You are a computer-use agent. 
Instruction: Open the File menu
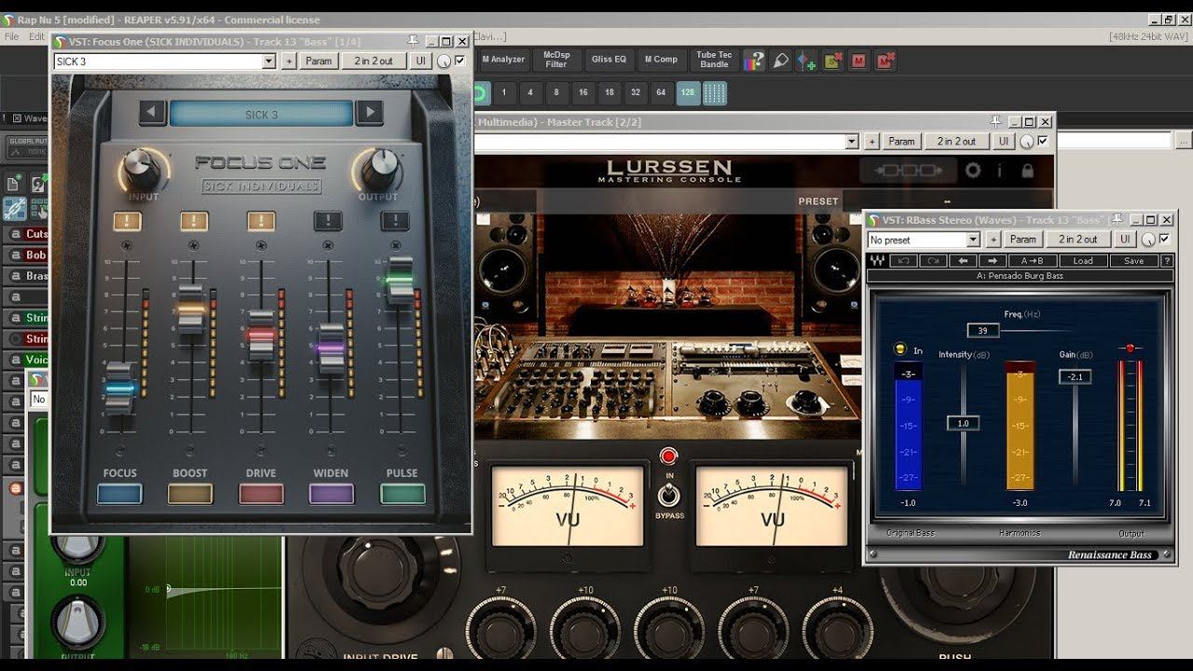[x=12, y=36]
